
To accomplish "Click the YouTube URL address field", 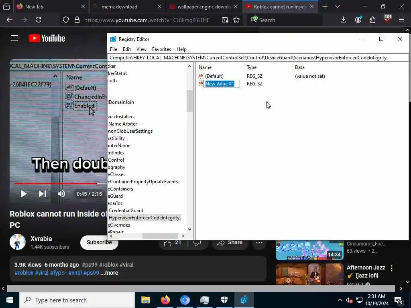I will tap(147, 20).
